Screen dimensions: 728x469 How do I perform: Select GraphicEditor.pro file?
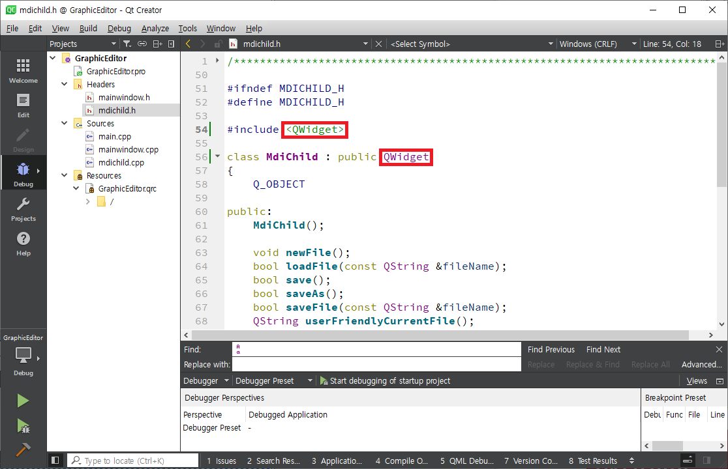(115, 71)
